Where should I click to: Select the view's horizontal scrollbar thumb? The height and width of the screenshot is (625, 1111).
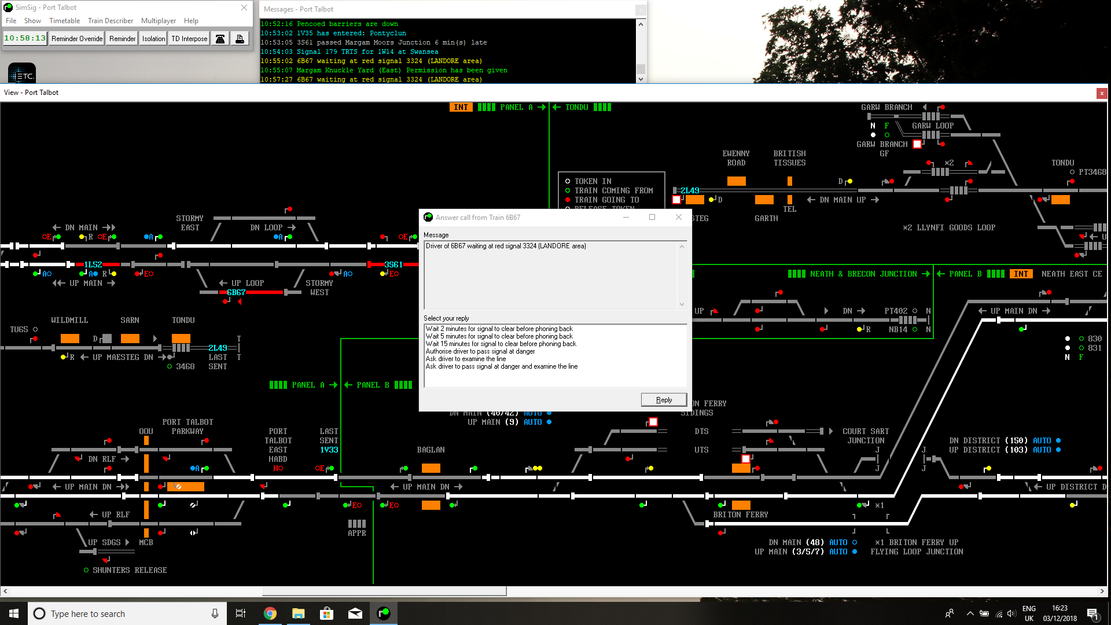click(384, 591)
